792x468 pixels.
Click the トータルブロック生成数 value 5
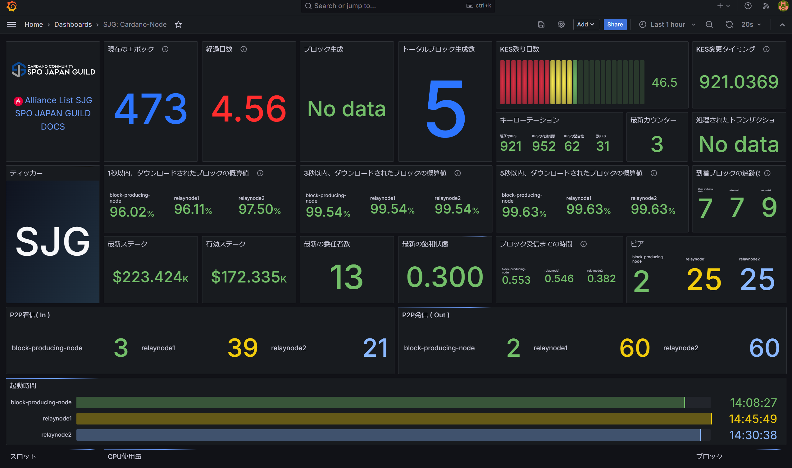445,109
